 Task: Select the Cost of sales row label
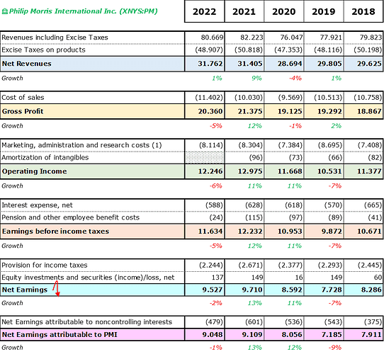[x=23, y=98]
